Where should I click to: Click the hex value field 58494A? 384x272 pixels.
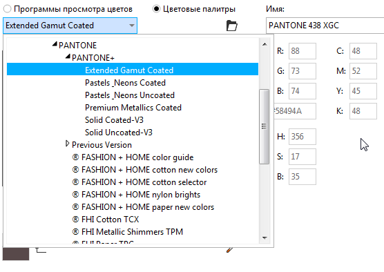[x=295, y=111]
